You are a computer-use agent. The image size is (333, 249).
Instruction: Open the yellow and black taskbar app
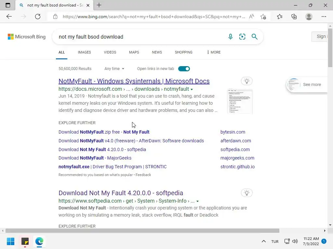point(25,241)
